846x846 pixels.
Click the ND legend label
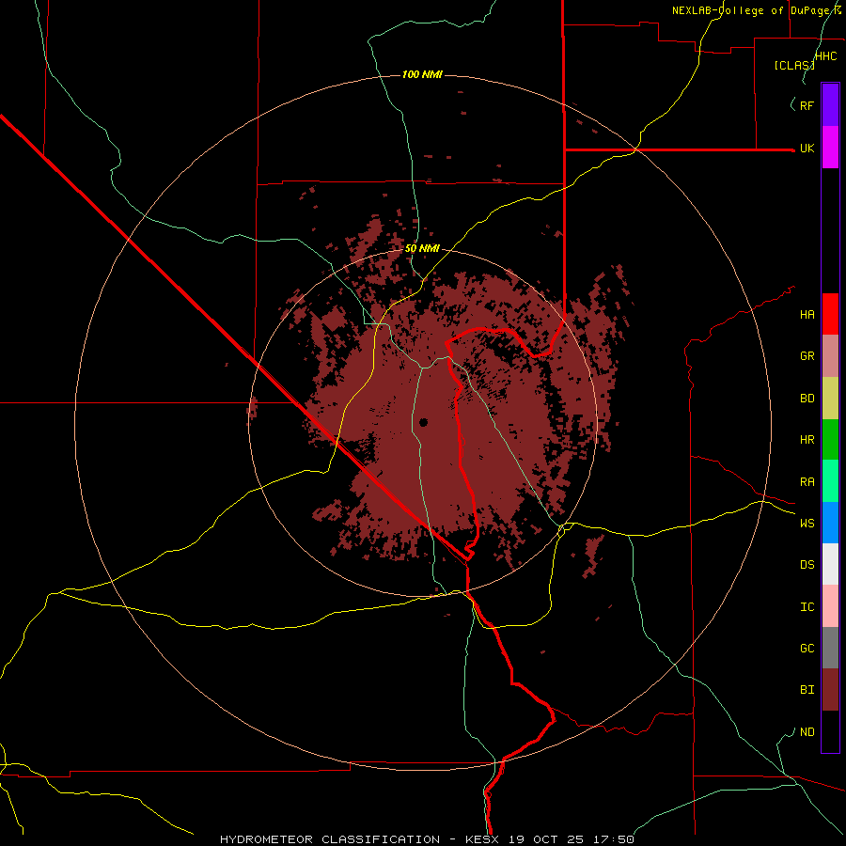[x=807, y=732]
